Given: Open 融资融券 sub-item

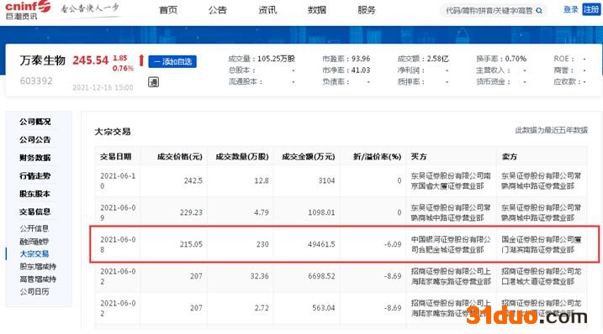Looking at the screenshot, I should point(34,242).
